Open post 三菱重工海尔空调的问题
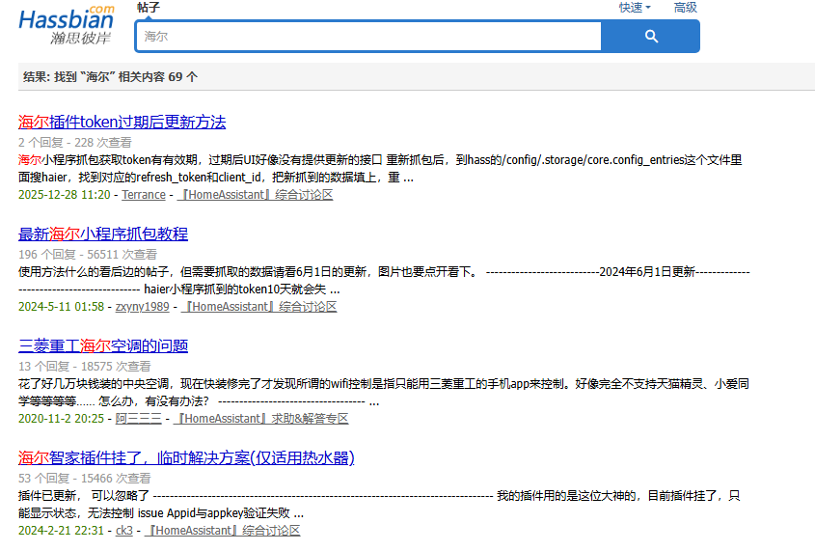 point(103,345)
